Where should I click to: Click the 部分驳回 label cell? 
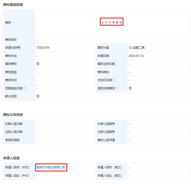click(19, 96)
